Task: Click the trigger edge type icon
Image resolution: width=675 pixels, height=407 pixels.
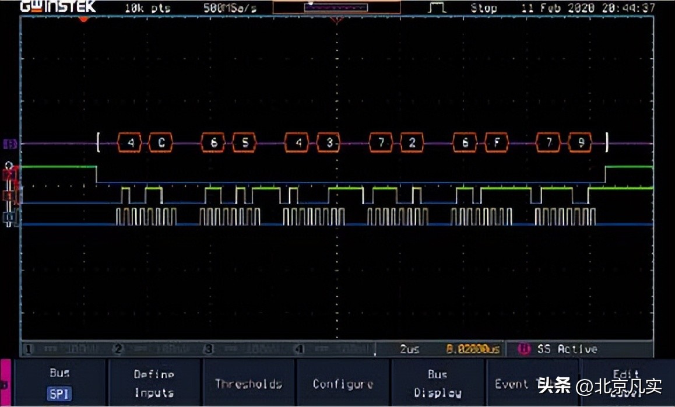Action: point(437,8)
